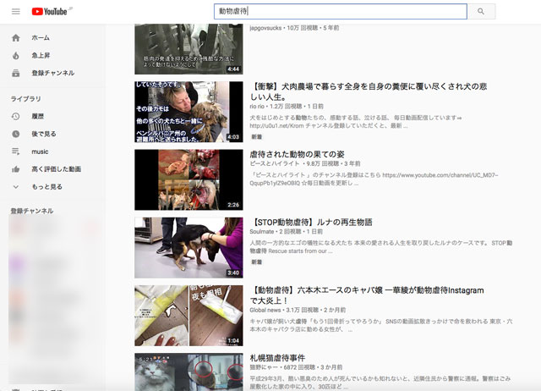This screenshot has height=391, width=541.
Task: Click the 登録チャンネル list heading
Action: click(x=32, y=211)
